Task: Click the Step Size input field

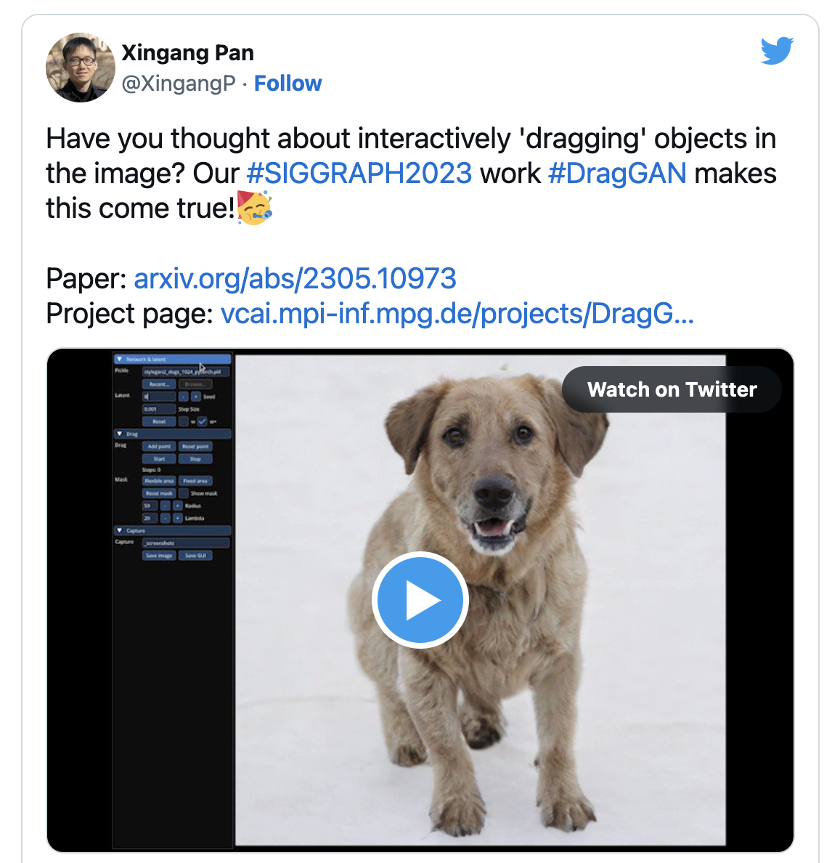Action: point(159,409)
